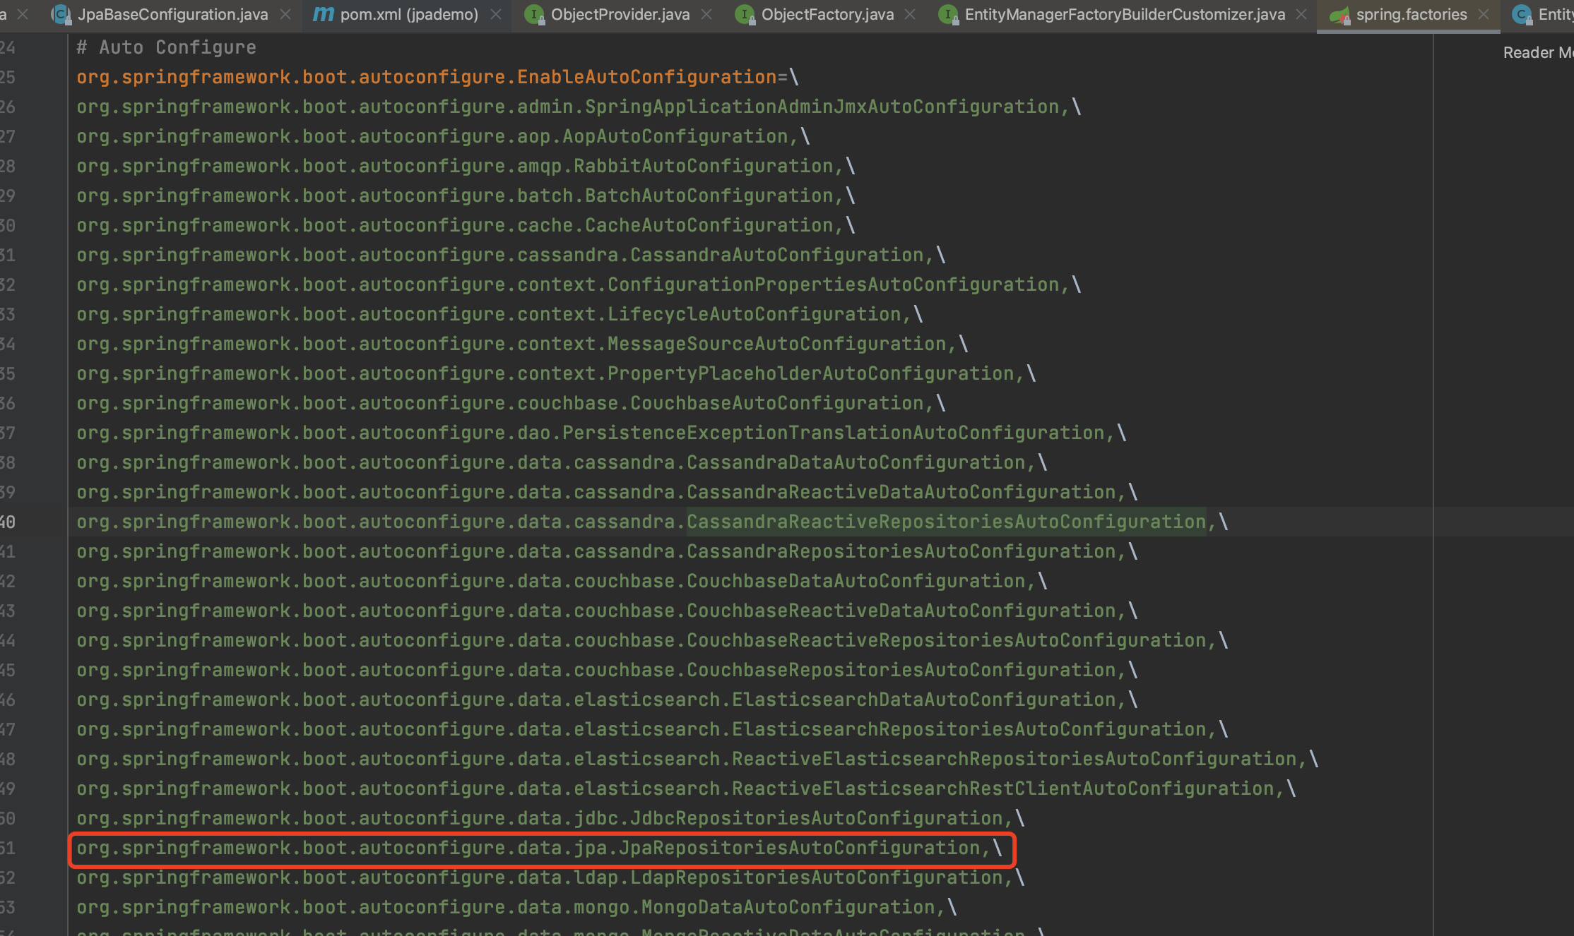Click the JdbcRepositoriesAutoConfiguration line
The image size is (1574, 936).
coord(550,818)
